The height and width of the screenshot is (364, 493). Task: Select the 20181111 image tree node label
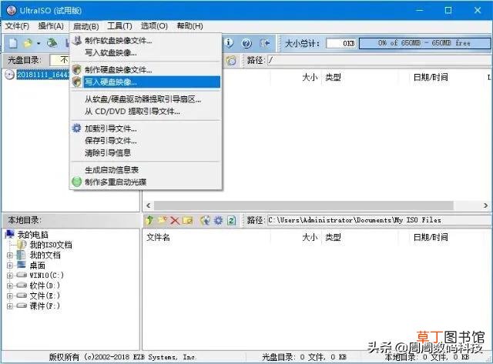pos(43,75)
